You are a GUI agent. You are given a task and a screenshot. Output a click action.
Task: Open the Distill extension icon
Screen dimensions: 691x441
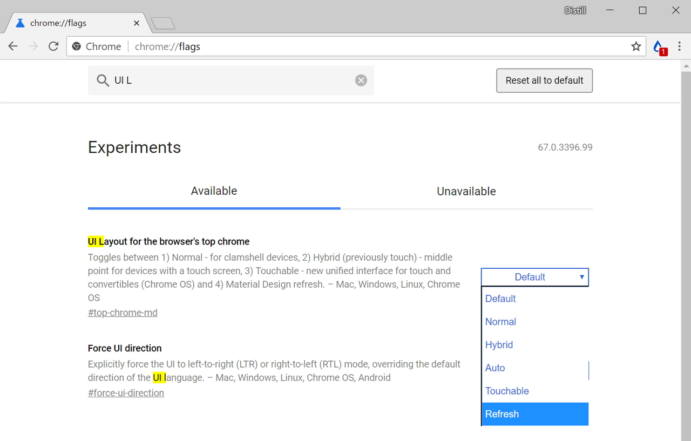659,46
